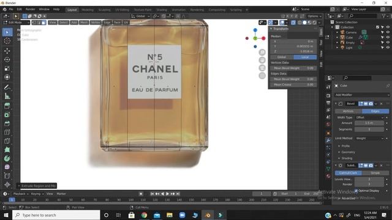Open the Object Data properties tab
Screen dimensions: 392x220
(x=328, y=169)
